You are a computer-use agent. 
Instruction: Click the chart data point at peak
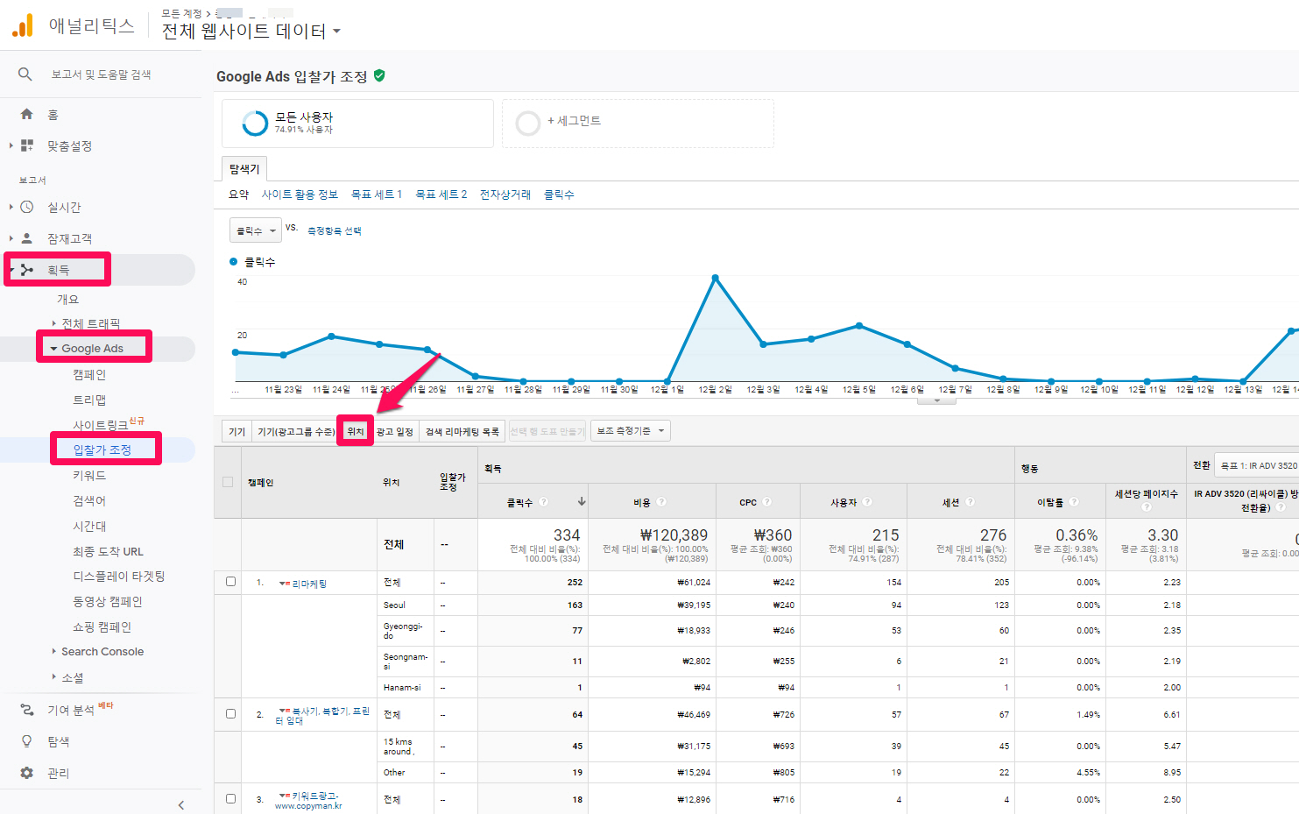tap(716, 278)
